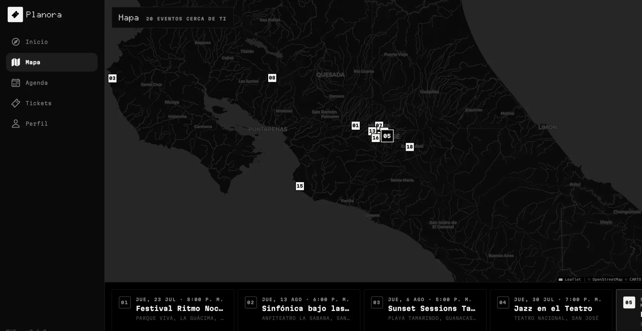This screenshot has height=331, width=642.
Task: Select map marker 08
Action: tap(272, 78)
